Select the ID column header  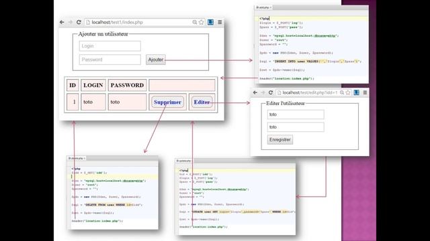73,85
